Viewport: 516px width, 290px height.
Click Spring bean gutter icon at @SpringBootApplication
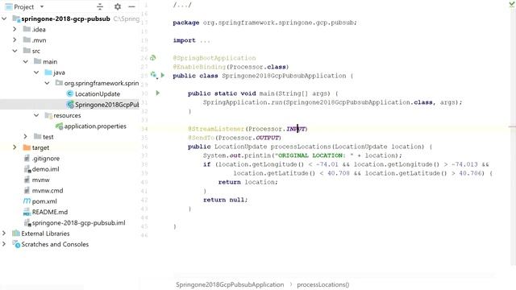click(152, 58)
